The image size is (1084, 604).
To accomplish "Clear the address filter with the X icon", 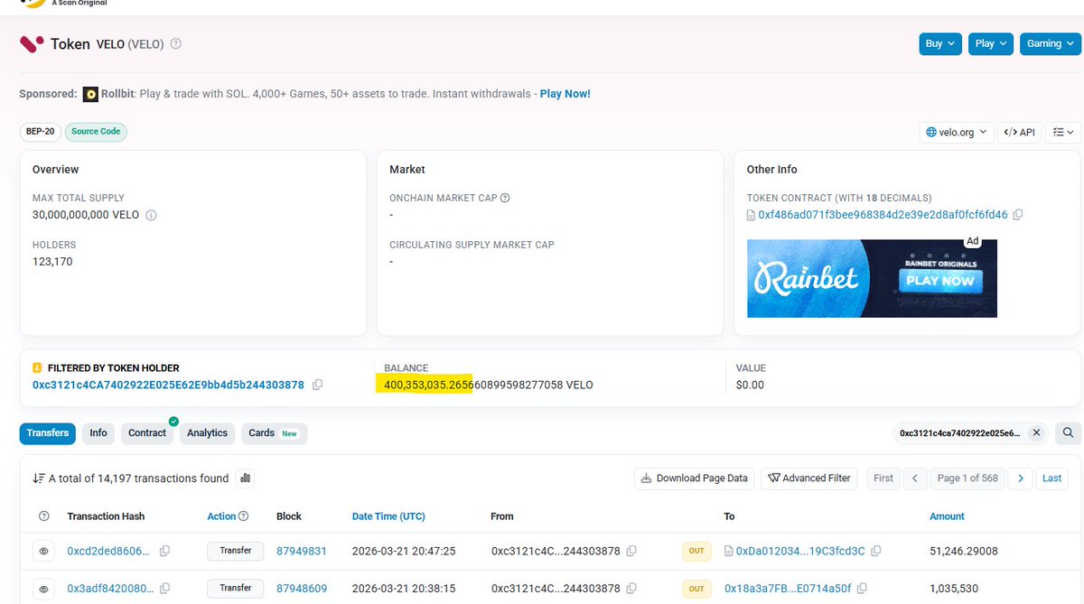I will coord(1037,433).
